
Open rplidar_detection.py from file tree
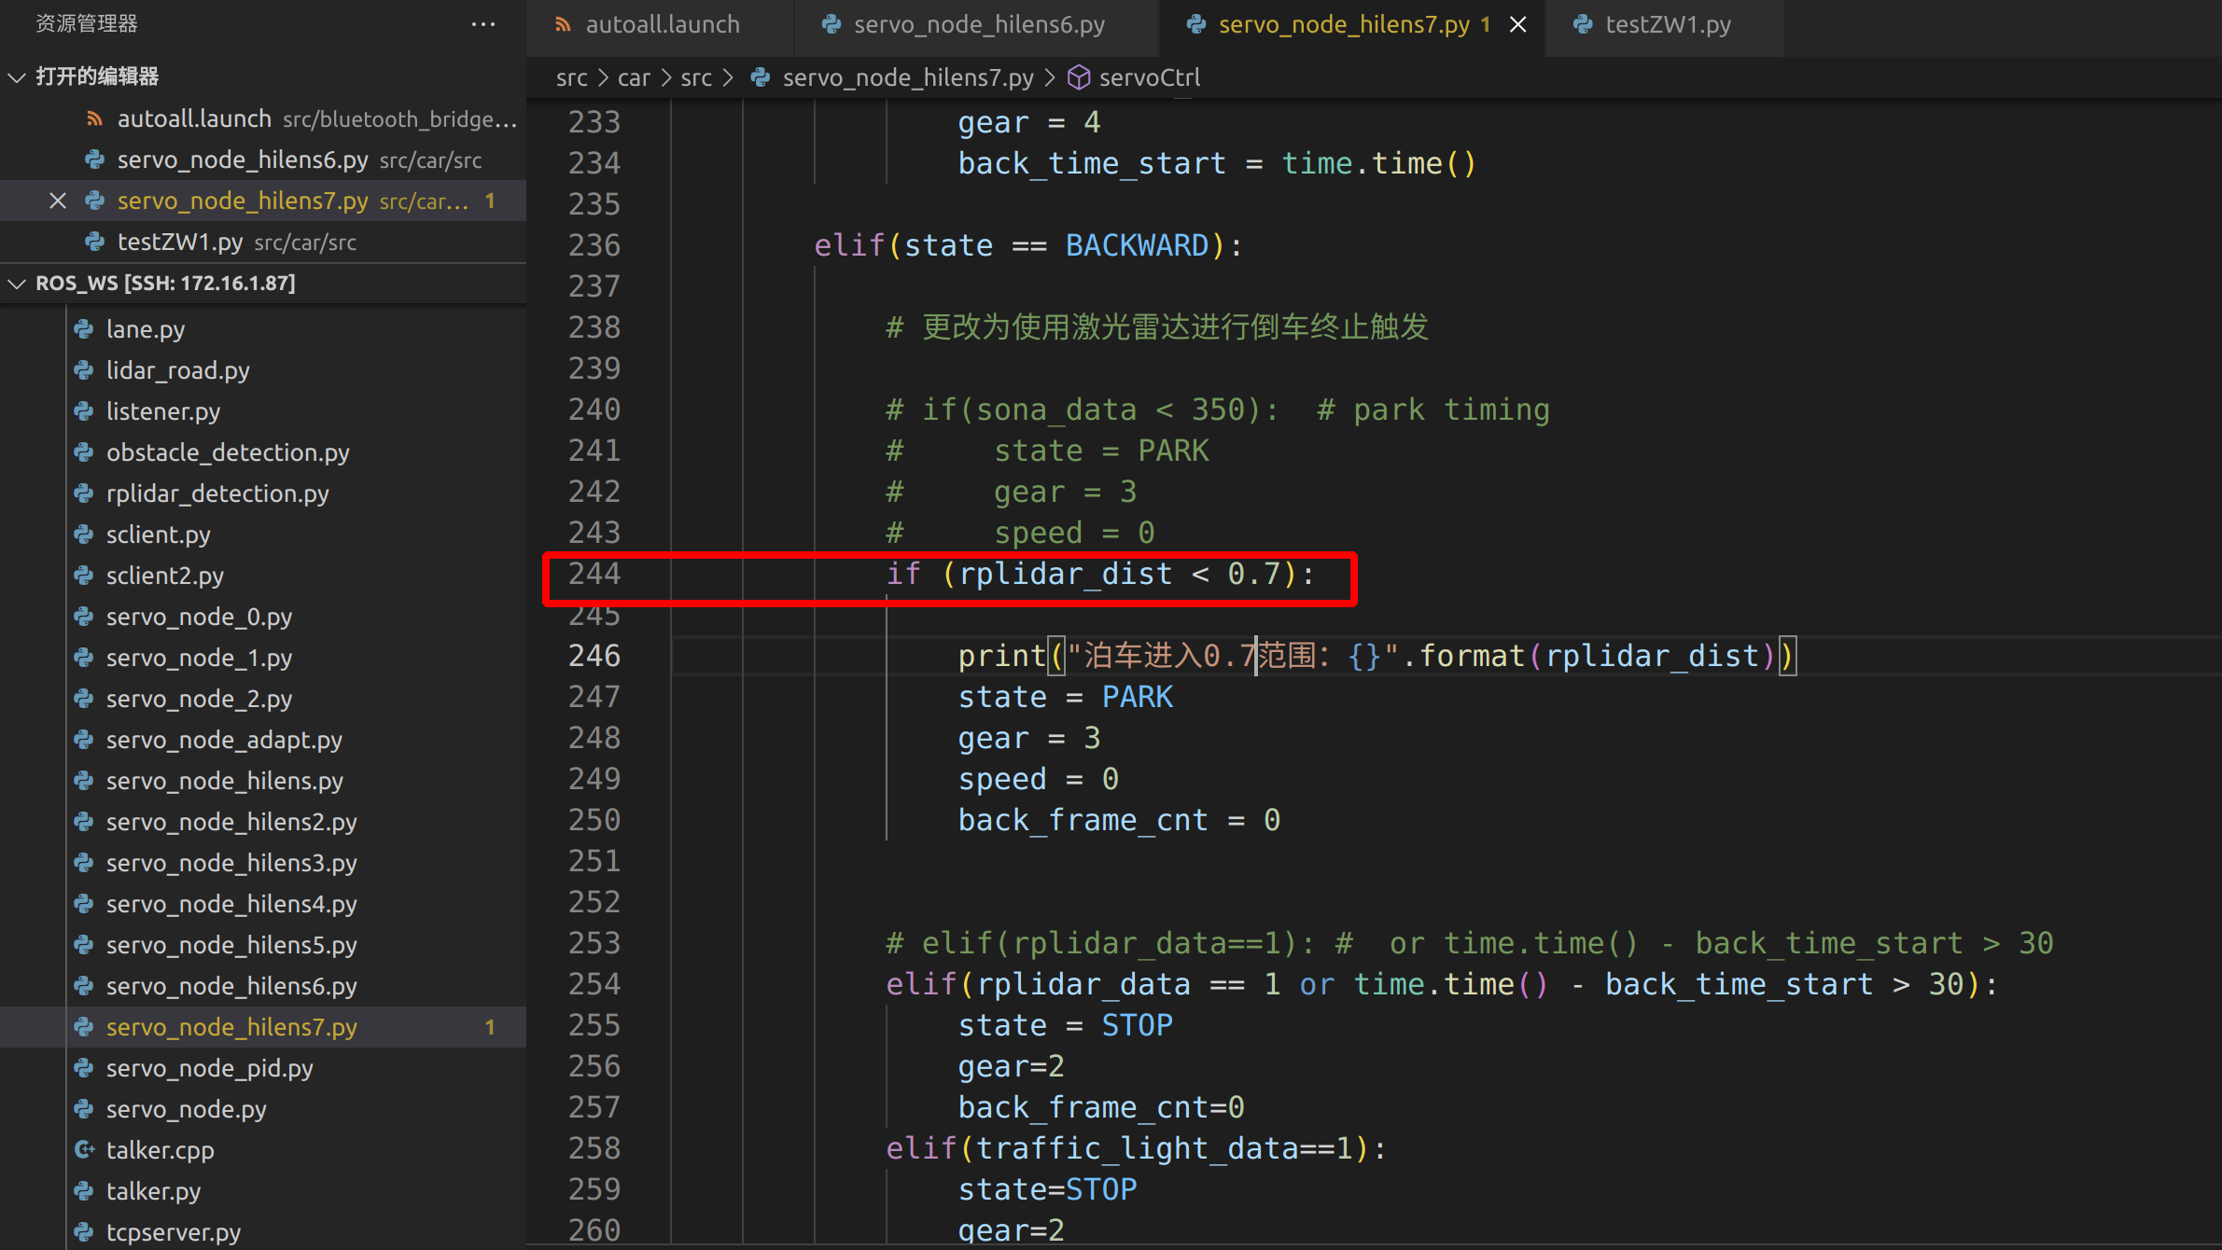click(x=217, y=493)
